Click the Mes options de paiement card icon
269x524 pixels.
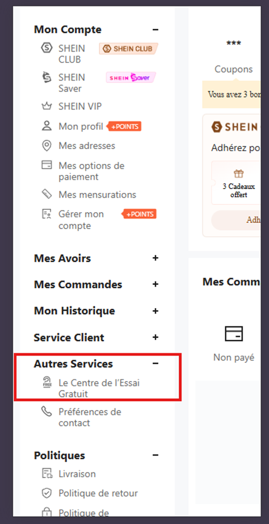(x=46, y=165)
